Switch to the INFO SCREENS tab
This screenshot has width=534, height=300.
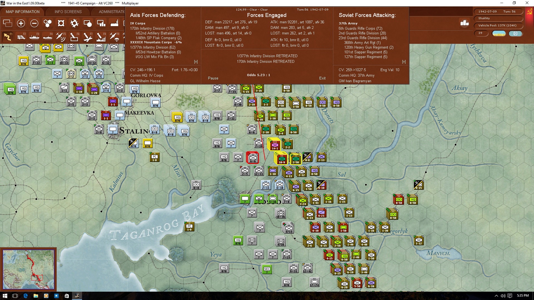click(x=68, y=12)
